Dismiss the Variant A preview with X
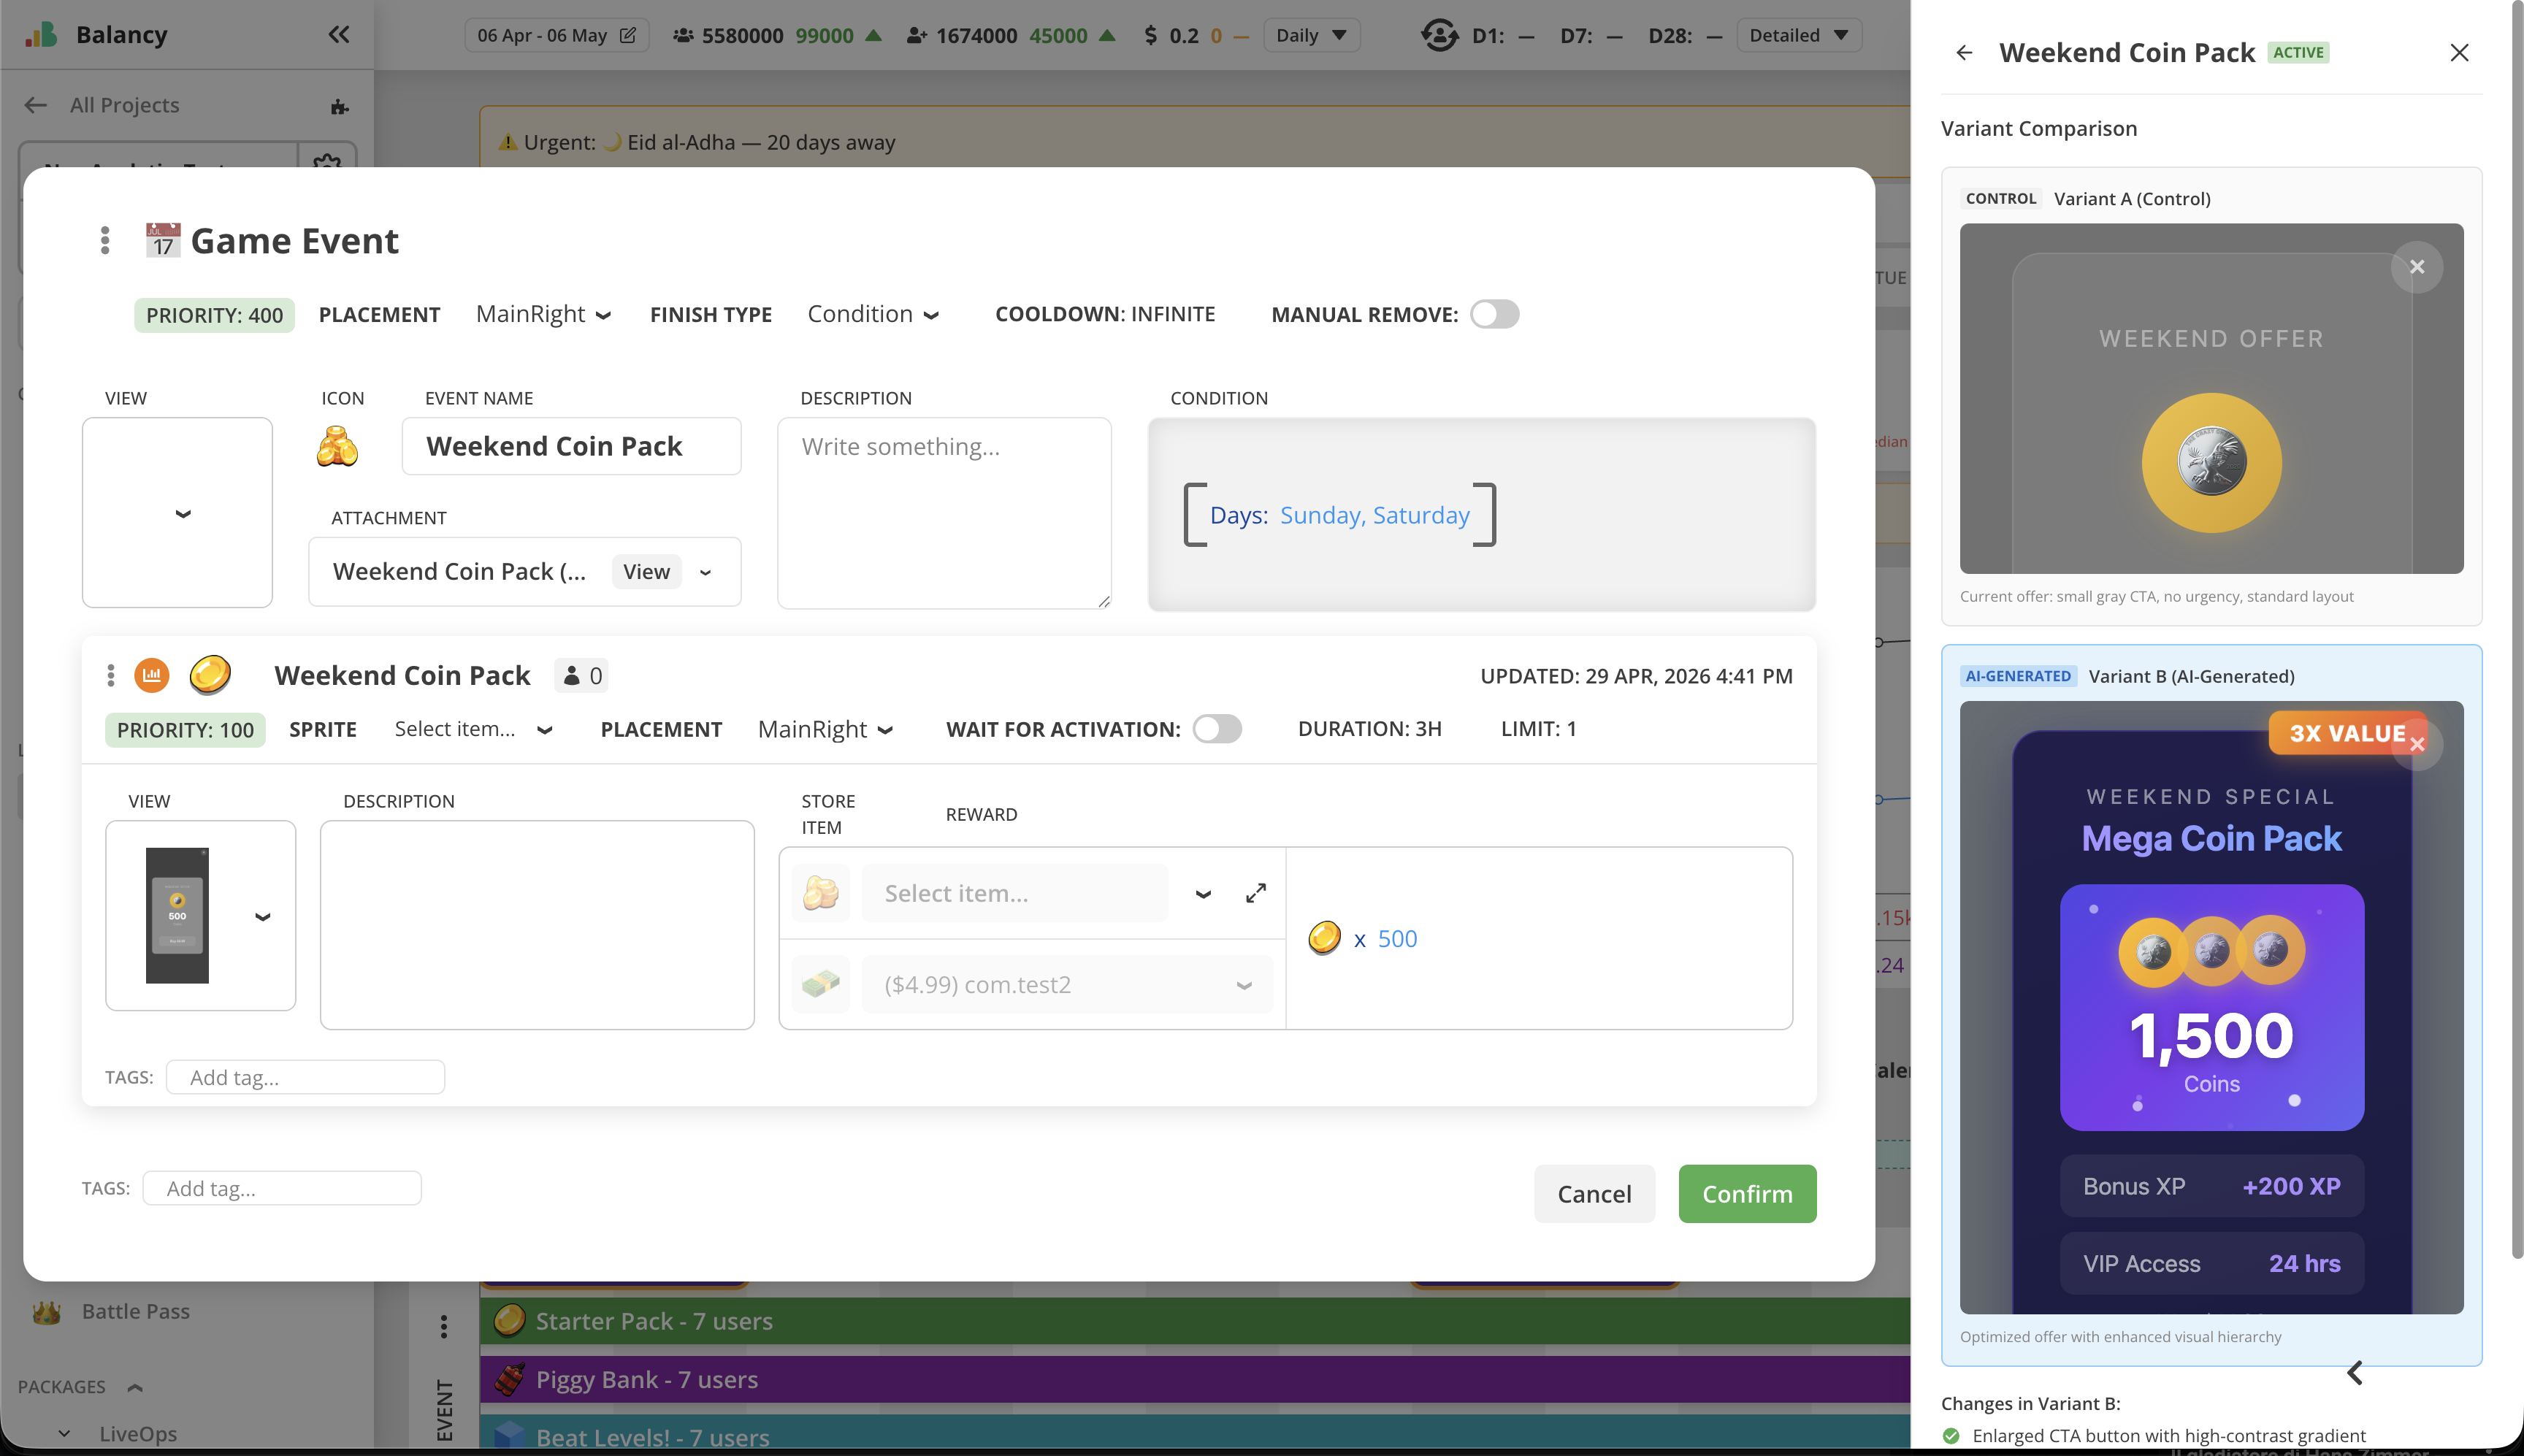 pos(2417,267)
